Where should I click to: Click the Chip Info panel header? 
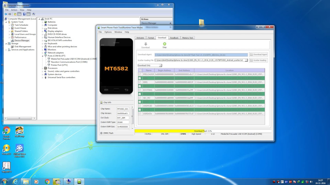tap(116, 102)
